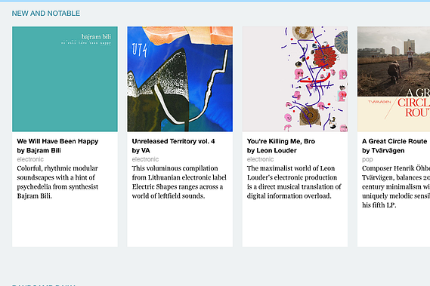Click the Bajram Bili album description text
The image size is (430, 286).
[57, 182]
